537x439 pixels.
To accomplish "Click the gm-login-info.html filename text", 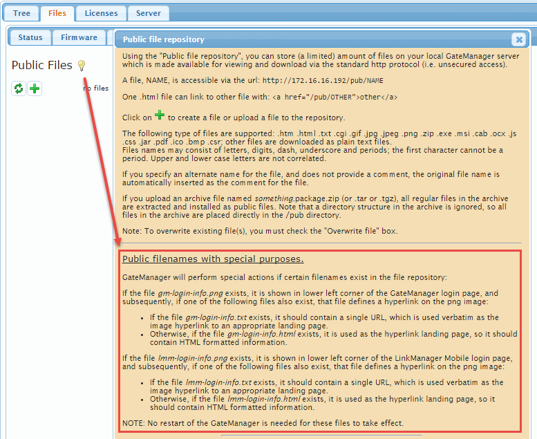I will pos(261,334).
